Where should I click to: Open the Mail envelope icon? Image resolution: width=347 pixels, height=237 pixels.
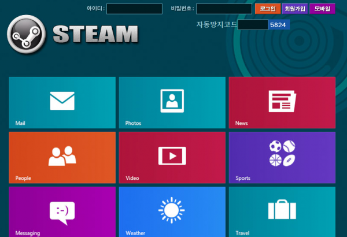click(x=62, y=101)
